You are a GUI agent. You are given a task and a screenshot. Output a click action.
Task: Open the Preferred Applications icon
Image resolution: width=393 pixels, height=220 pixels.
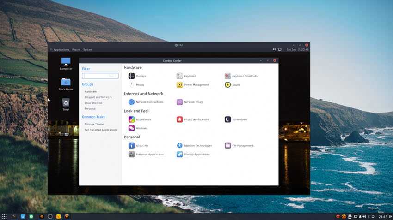pyautogui.click(x=132, y=154)
